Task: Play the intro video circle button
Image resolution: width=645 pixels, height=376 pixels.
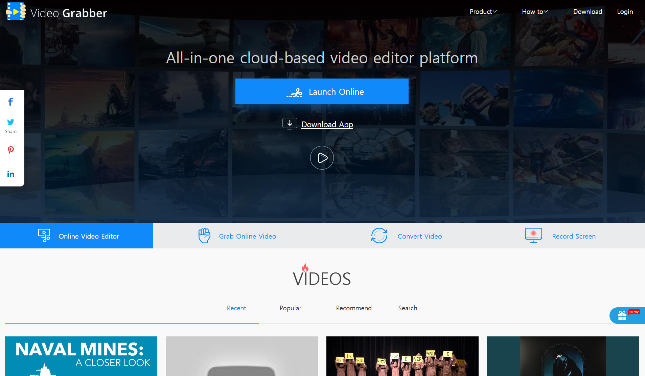Action: click(322, 158)
